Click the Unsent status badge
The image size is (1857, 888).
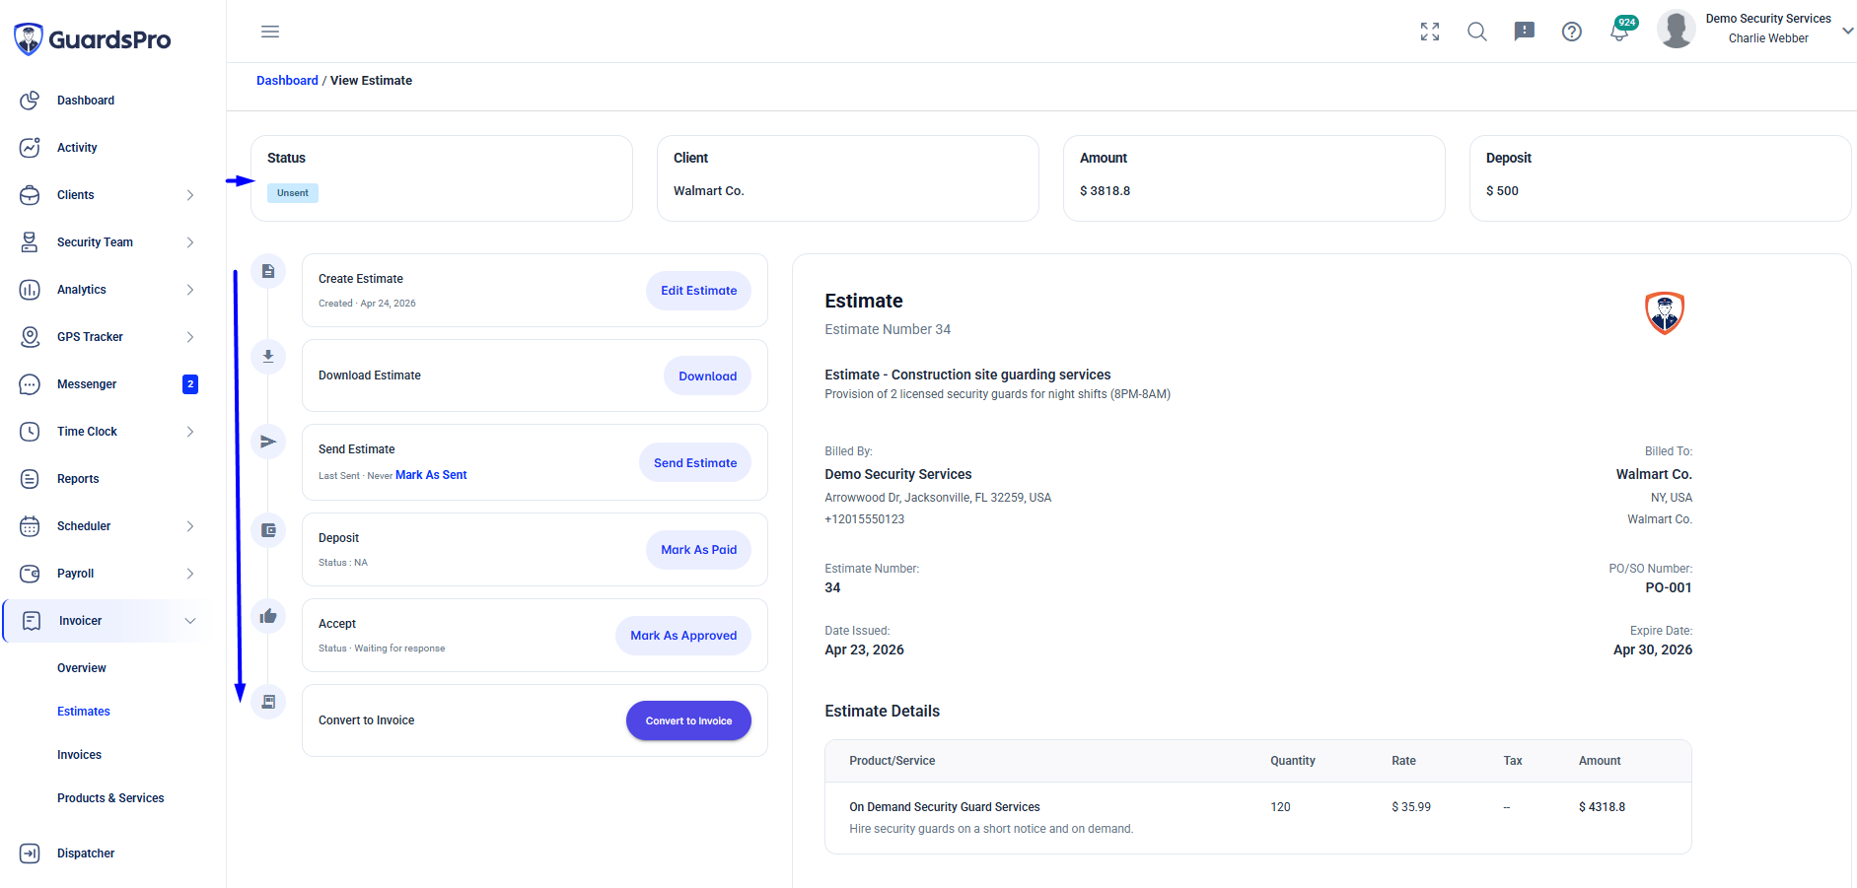293,193
